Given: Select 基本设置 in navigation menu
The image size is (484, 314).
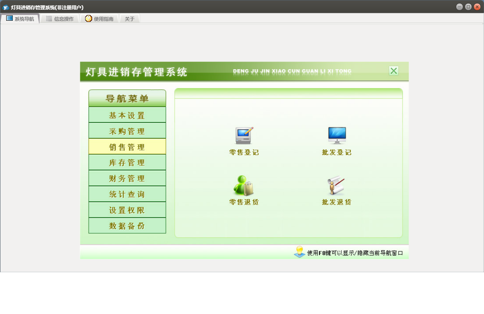Looking at the screenshot, I should pyautogui.click(x=127, y=115).
